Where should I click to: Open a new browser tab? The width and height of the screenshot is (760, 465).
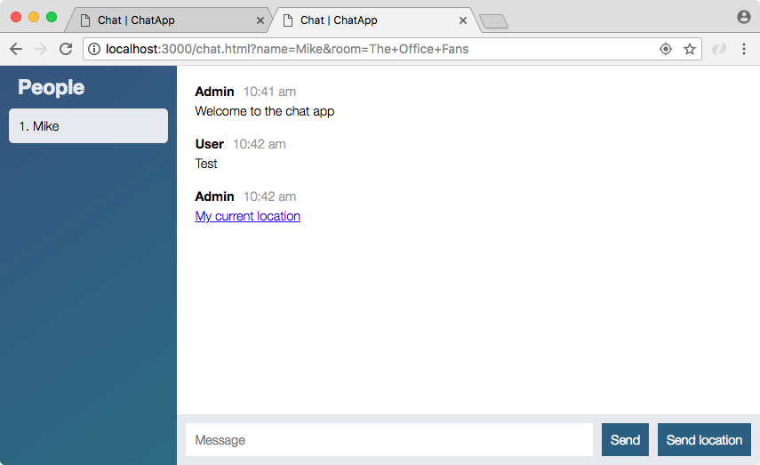pyautogui.click(x=493, y=21)
